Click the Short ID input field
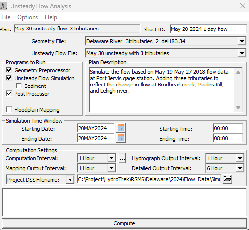This screenshot has width=249, height=230. 208,29
